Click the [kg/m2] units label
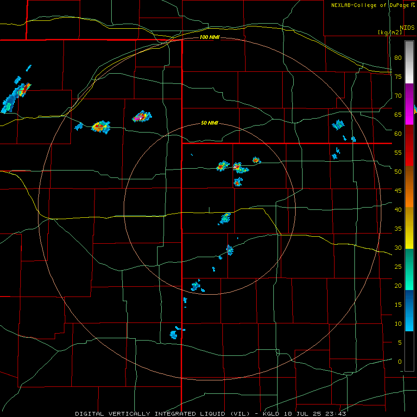 [x=390, y=32]
